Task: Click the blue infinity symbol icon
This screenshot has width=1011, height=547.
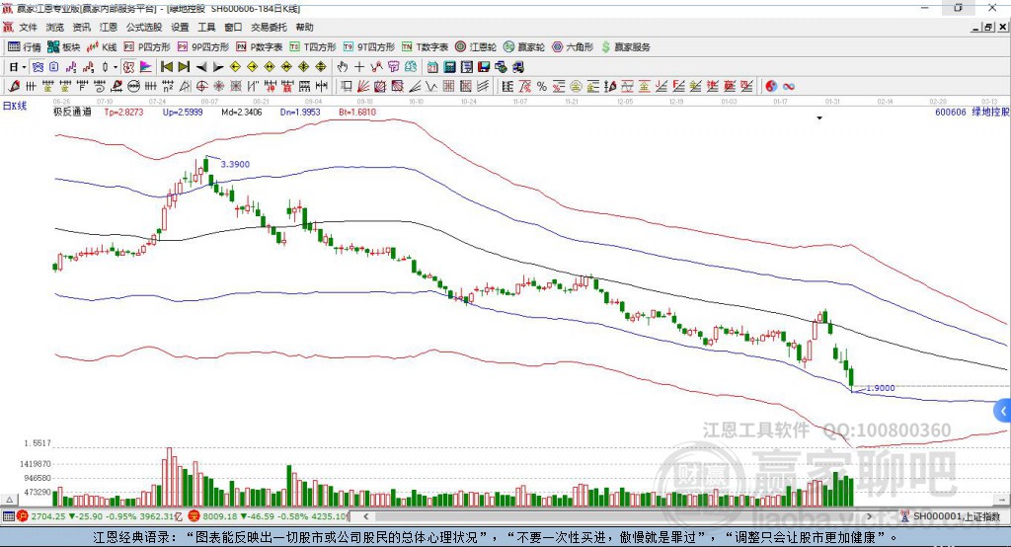Action: [x=789, y=87]
